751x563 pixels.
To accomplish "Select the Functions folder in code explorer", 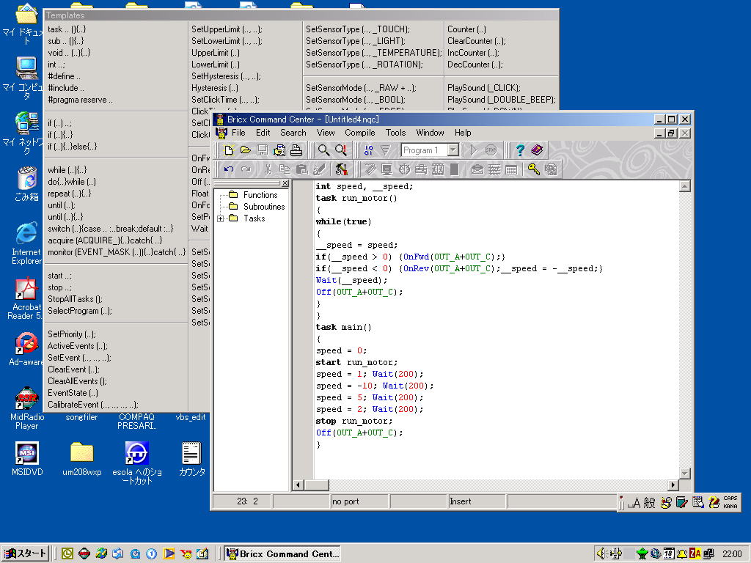I will coord(260,195).
